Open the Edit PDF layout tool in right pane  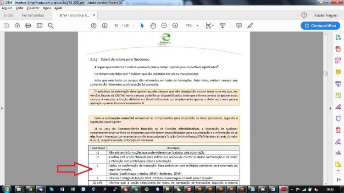coord(338,61)
